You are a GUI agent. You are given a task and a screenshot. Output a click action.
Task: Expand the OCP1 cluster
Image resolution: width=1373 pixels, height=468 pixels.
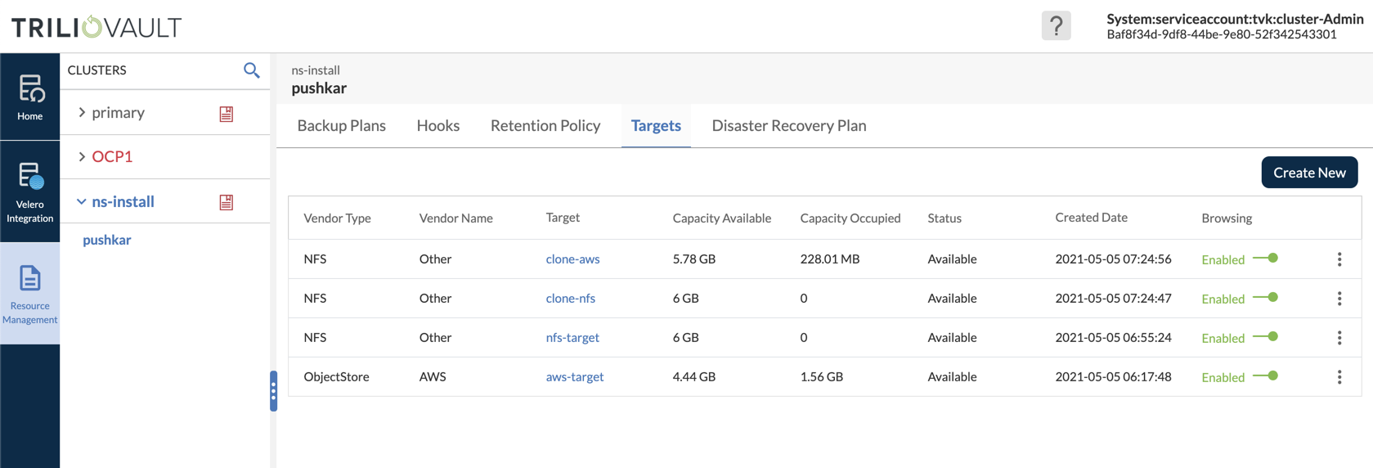tap(82, 156)
